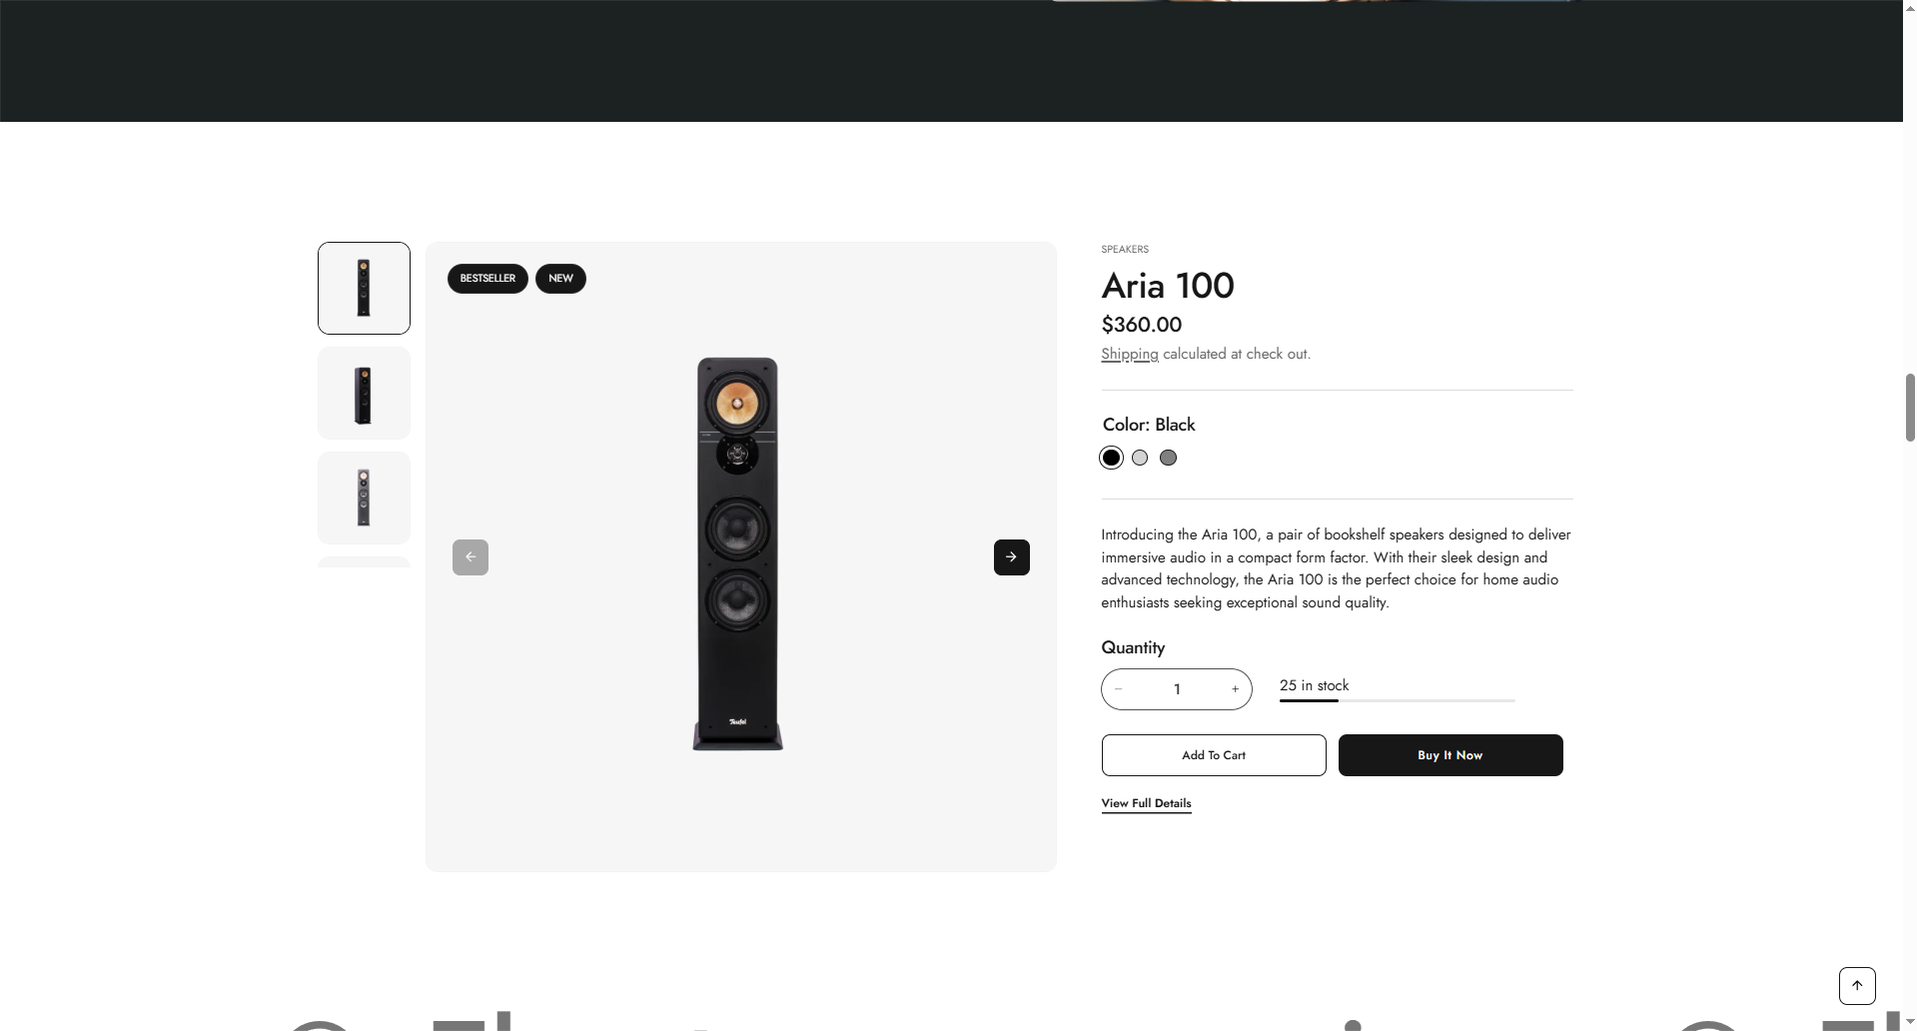
Task: Click the previous image arrow button
Action: point(471,557)
